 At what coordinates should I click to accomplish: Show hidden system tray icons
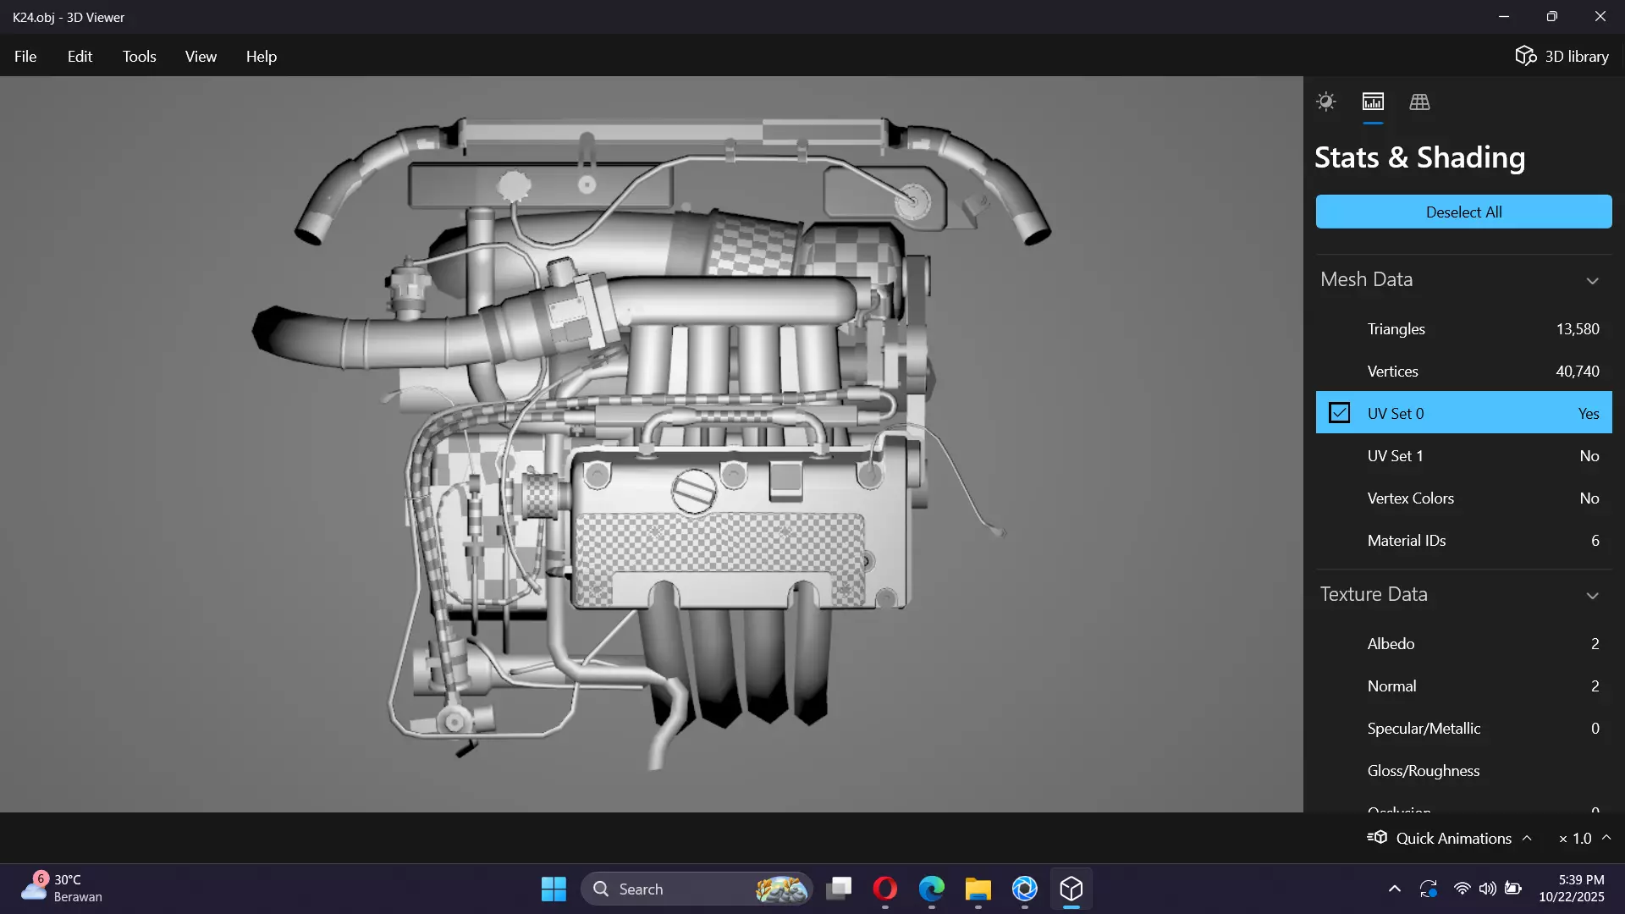[x=1395, y=889]
